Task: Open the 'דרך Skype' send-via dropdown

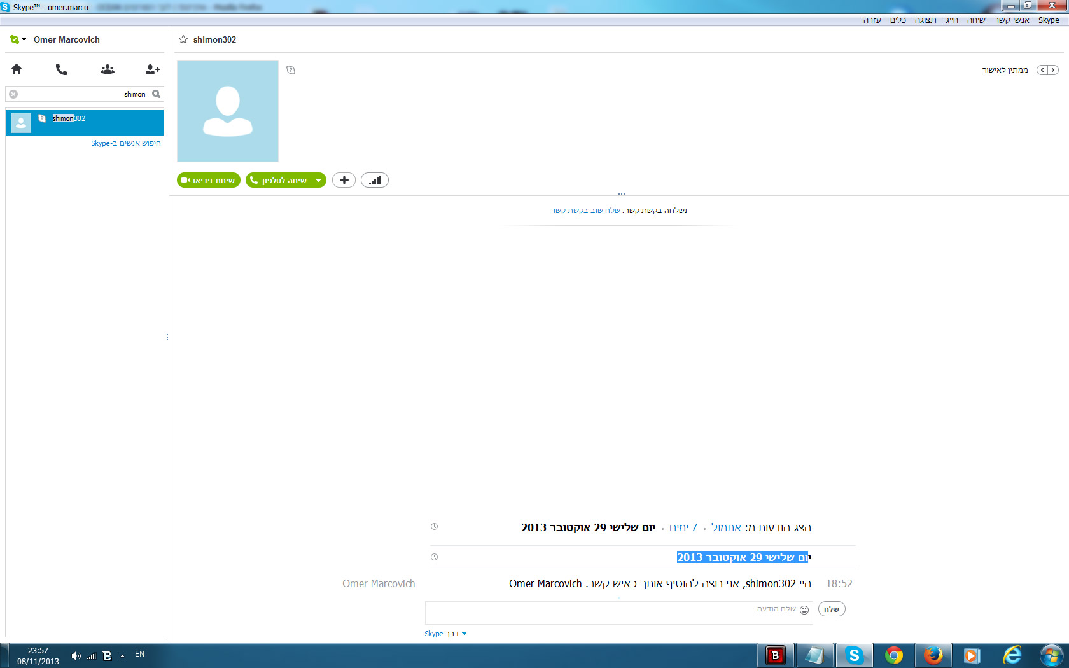Action: pos(445,634)
